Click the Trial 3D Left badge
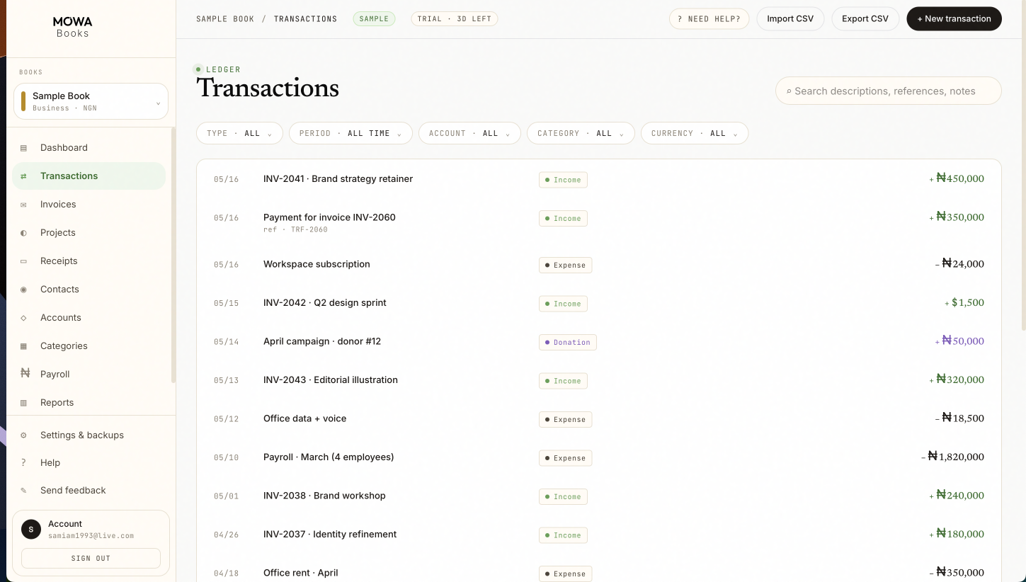Screen dimensions: 1026x582 pos(454,19)
